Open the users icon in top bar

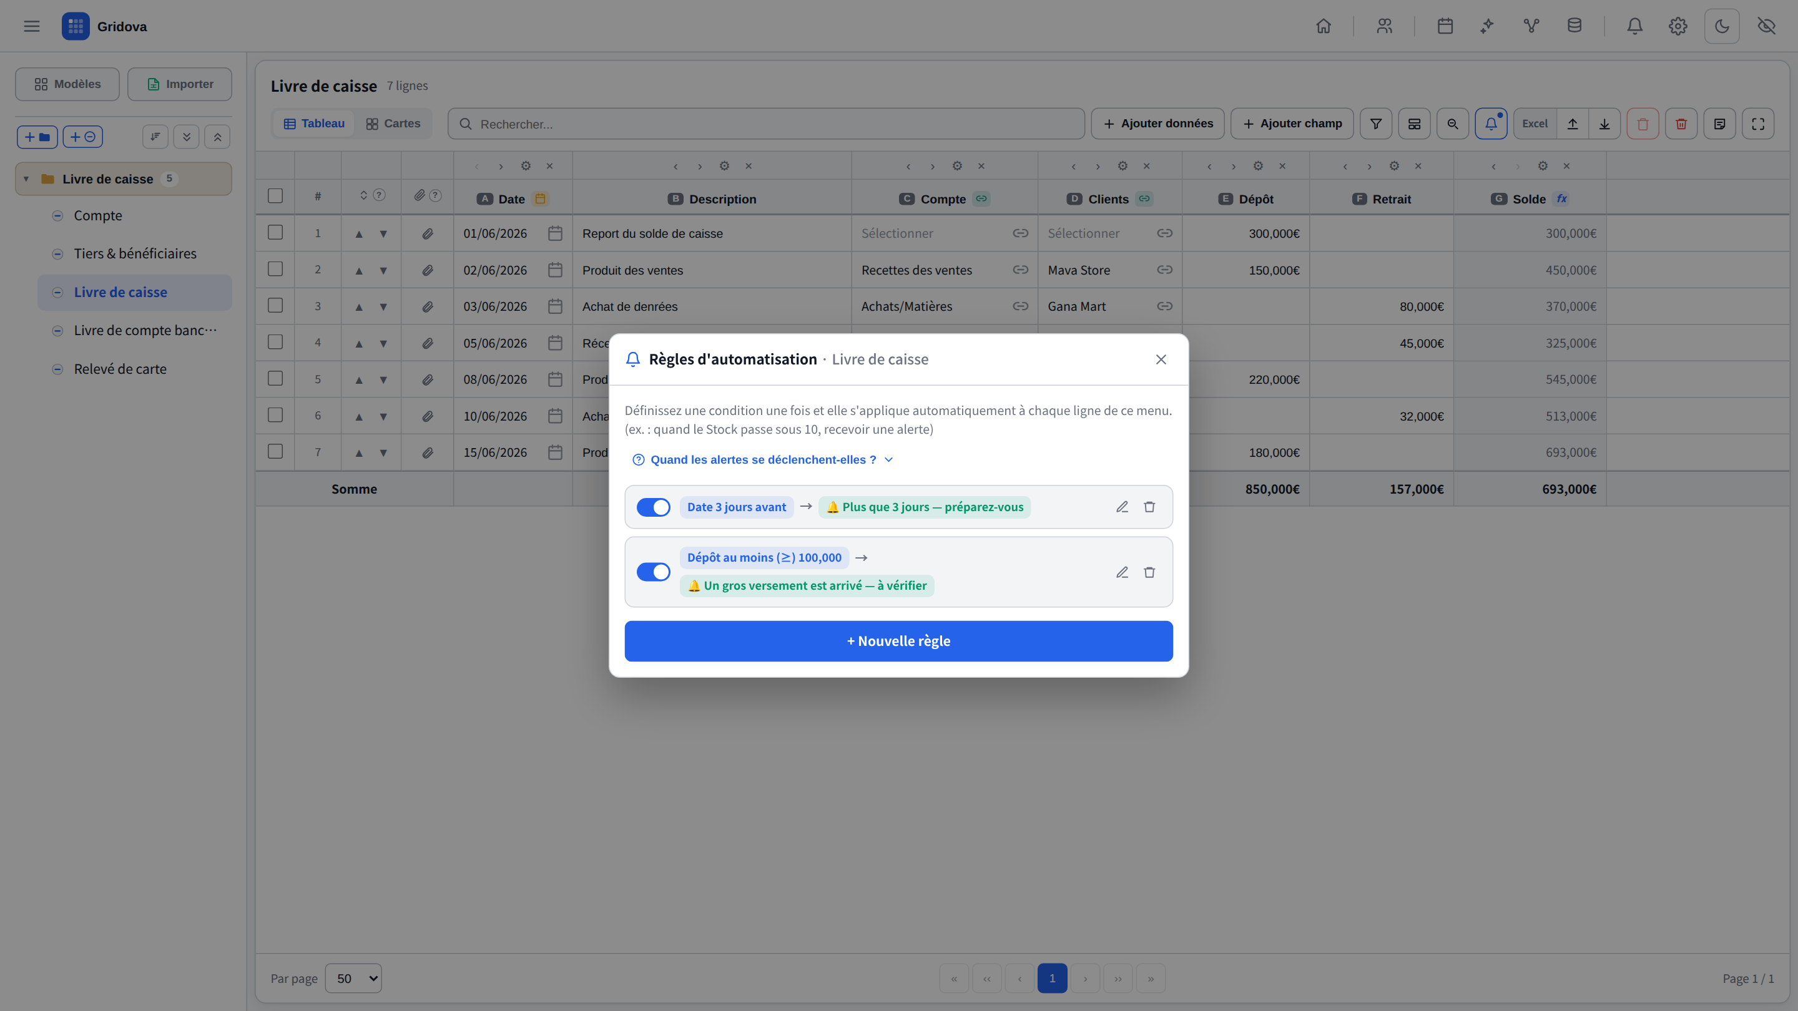(x=1384, y=26)
